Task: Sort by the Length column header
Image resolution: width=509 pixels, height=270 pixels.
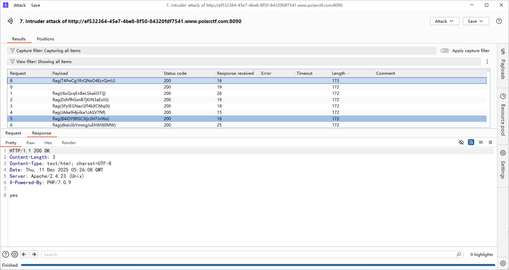Action: coord(338,73)
